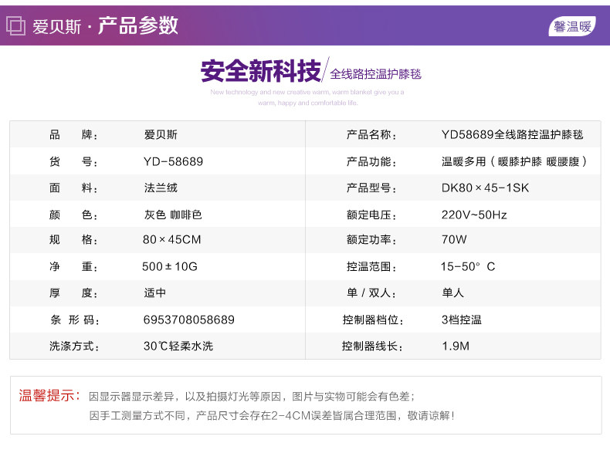This screenshot has height=470, width=610.
Task: Click power value 70W
Action: point(454,239)
